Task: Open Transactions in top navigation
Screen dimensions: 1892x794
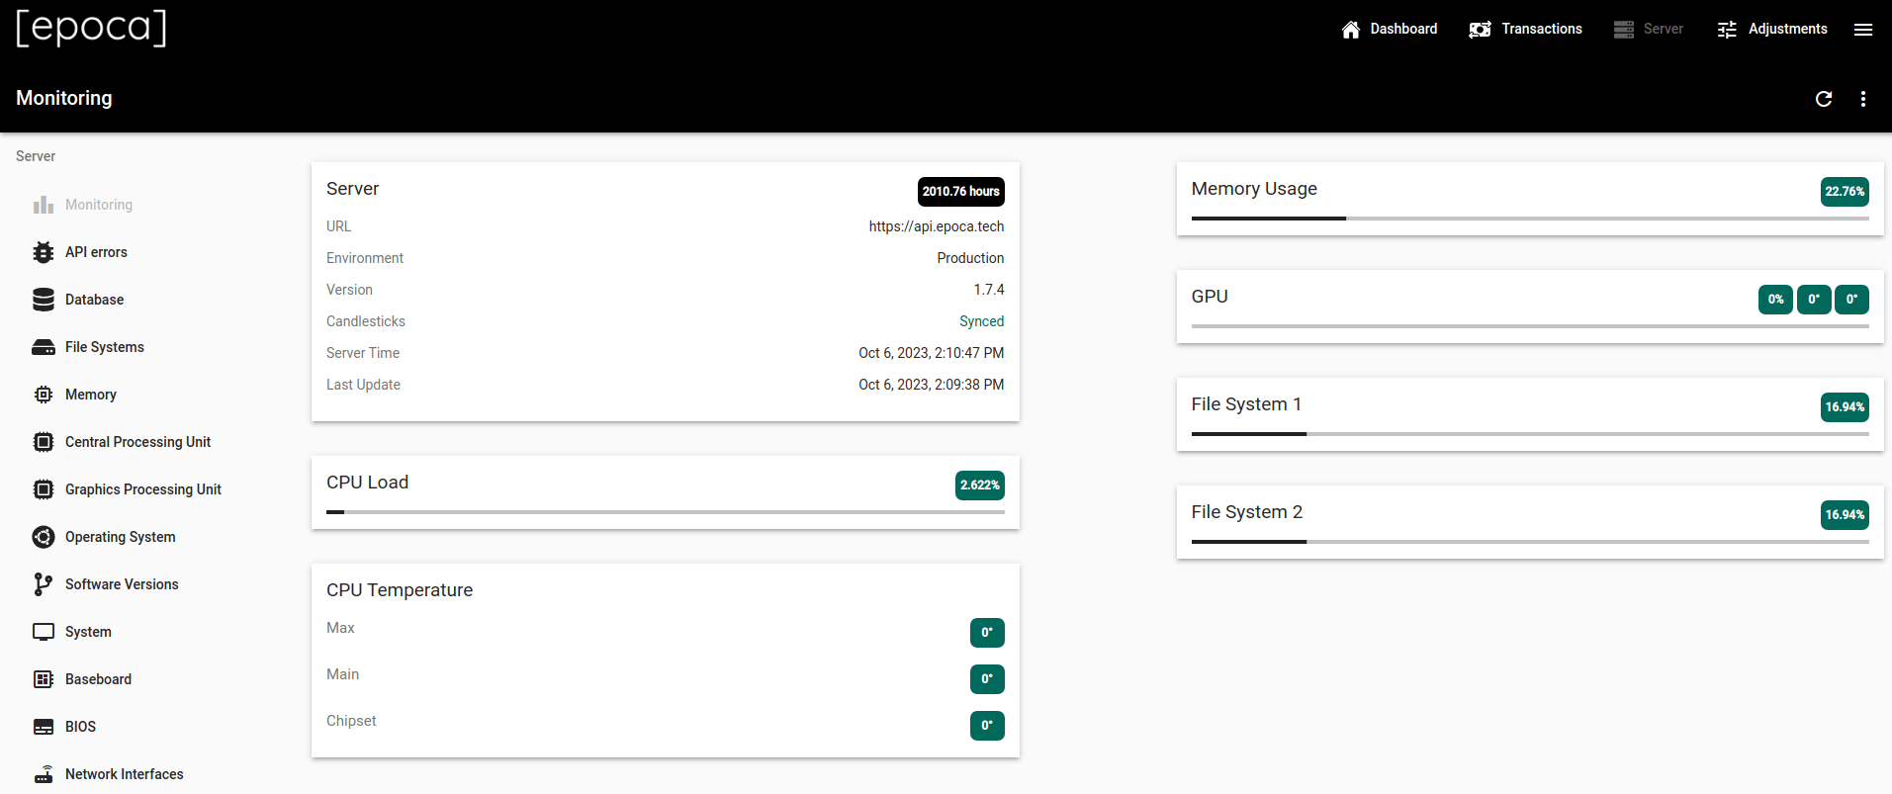Action: pyautogui.click(x=1525, y=29)
